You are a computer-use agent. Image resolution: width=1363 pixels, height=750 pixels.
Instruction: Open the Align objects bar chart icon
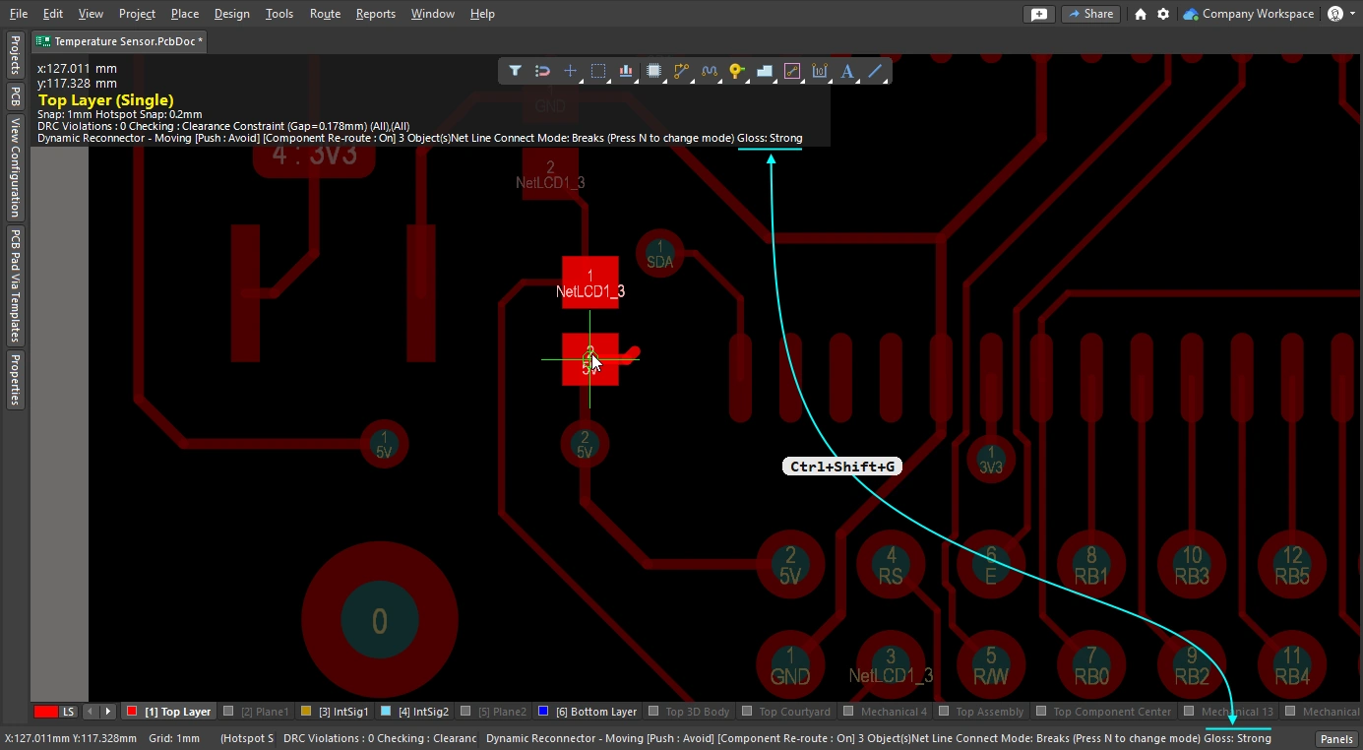pyautogui.click(x=626, y=71)
